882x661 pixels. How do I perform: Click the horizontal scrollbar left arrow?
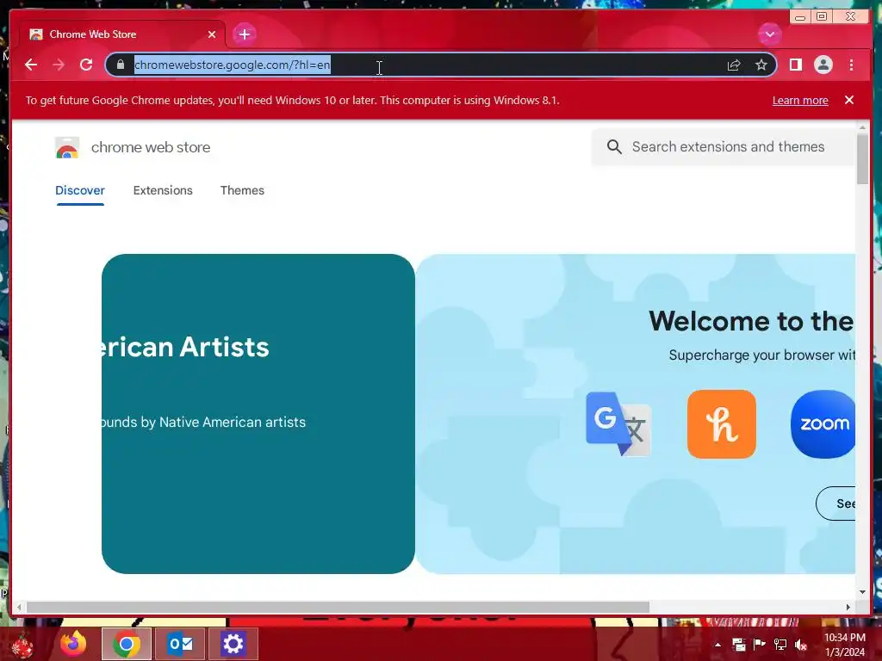pos(19,607)
